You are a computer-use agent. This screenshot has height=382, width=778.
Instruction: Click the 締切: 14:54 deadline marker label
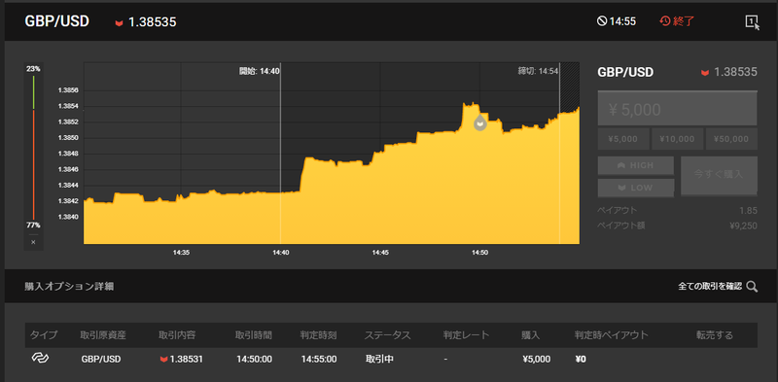point(539,71)
